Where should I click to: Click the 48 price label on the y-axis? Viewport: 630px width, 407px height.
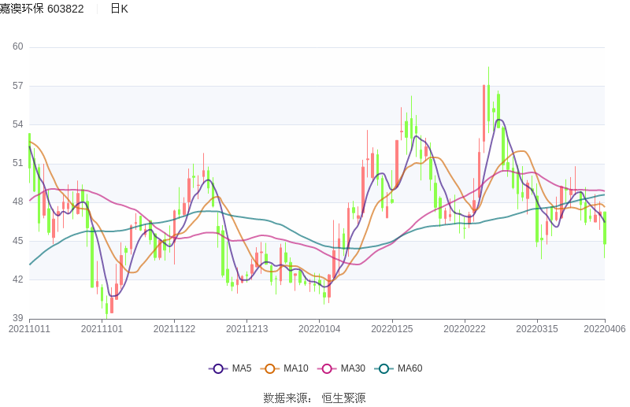(x=18, y=202)
